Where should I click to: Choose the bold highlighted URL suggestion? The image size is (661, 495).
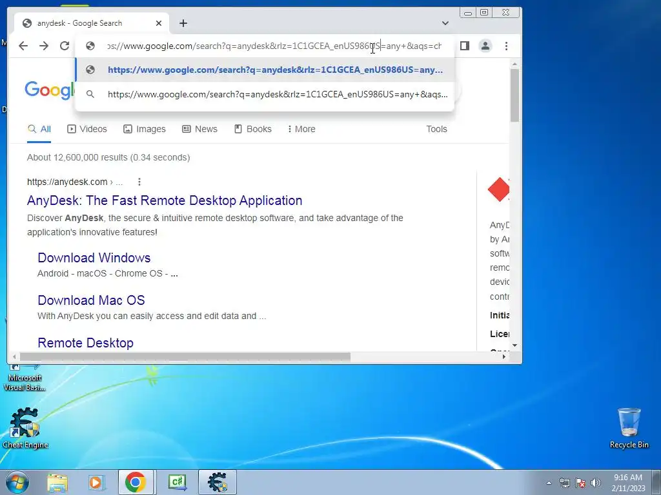(x=265, y=70)
